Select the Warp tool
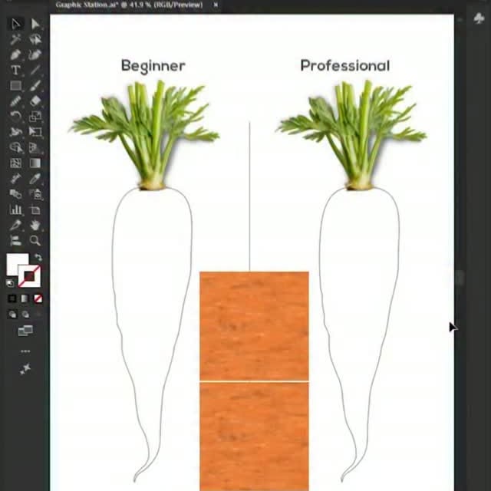491x491 pixels. point(15,132)
